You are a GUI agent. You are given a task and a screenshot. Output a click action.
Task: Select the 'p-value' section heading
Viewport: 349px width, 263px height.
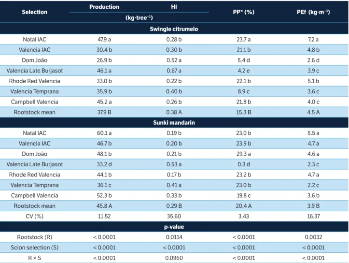174,227
